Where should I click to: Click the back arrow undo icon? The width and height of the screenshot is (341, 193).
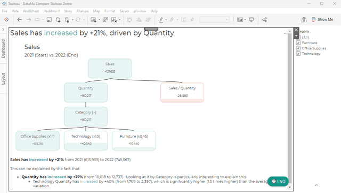(x=20, y=20)
